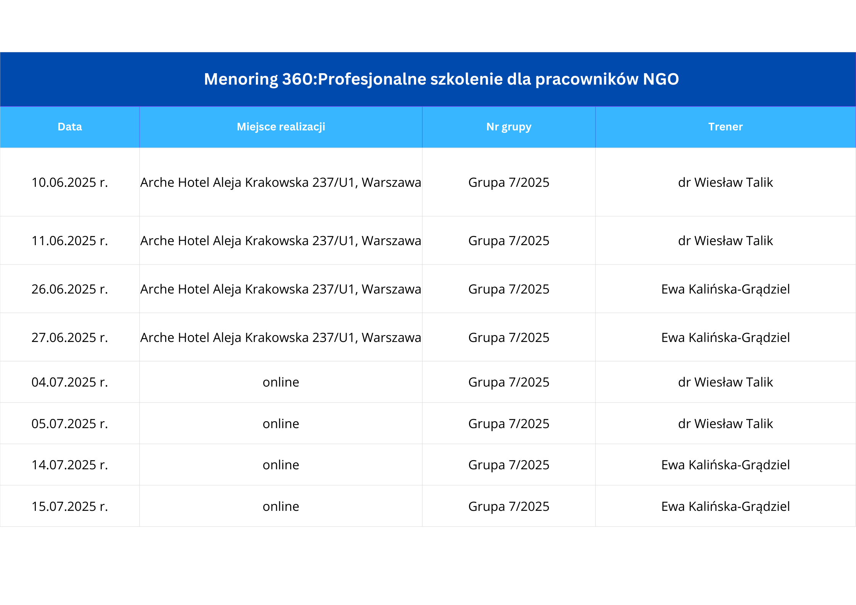
Task: Select the date cell 11.06.2025 r.
Action: click(70, 241)
